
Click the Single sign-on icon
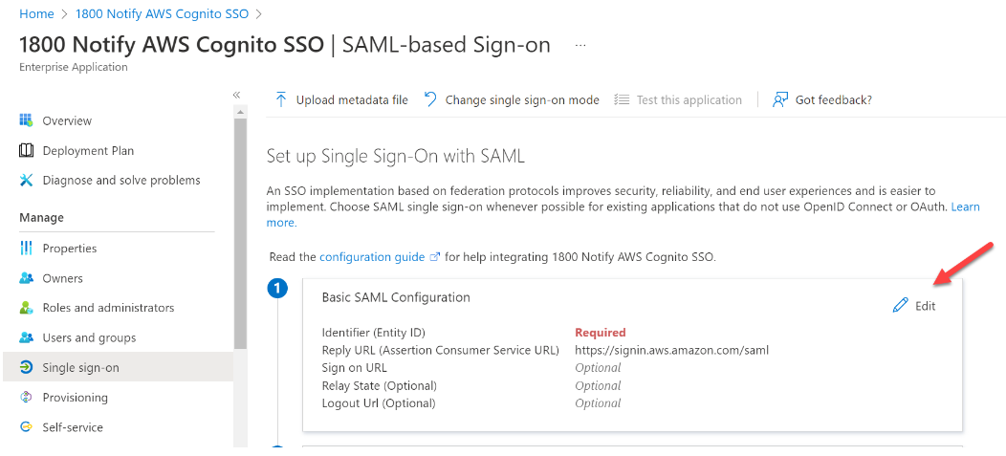pos(26,367)
